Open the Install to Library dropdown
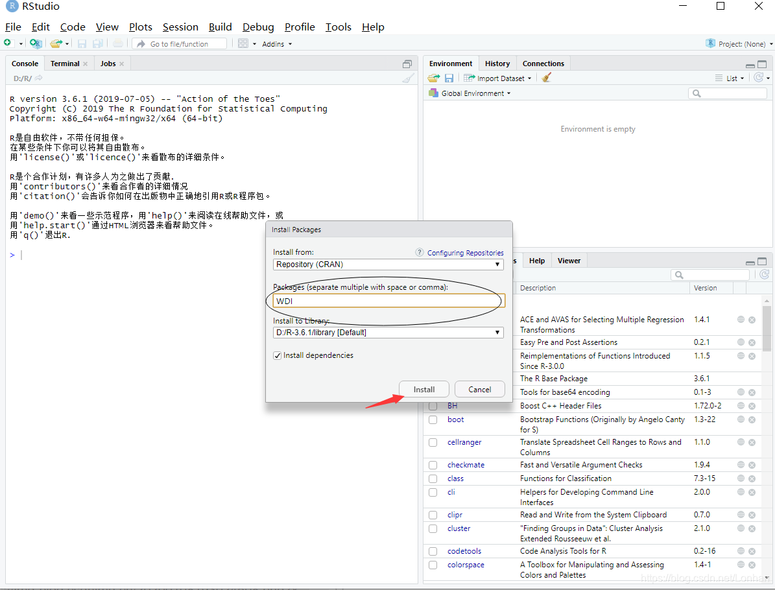The width and height of the screenshot is (775, 590). point(388,333)
